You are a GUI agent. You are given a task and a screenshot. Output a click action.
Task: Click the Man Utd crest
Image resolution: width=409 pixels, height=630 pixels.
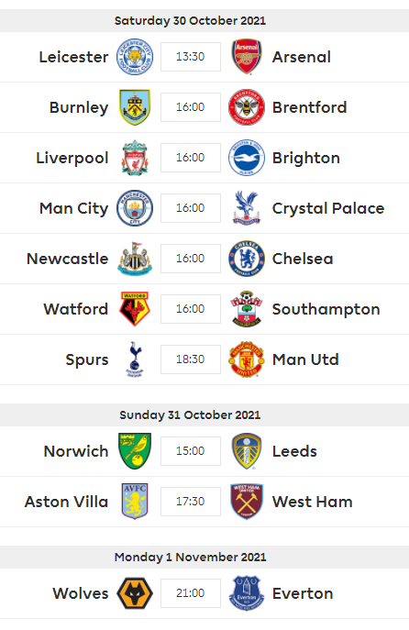coord(247,359)
